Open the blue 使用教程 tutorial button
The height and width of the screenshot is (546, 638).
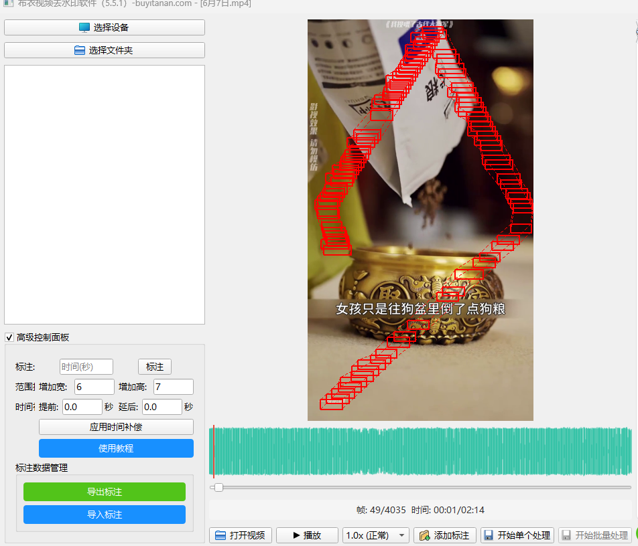(x=116, y=448)
